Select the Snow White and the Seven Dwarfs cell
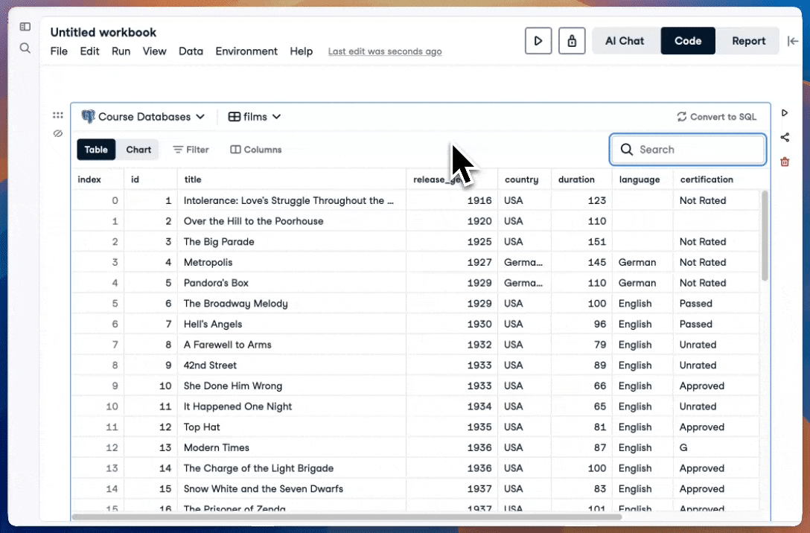The height and width of the screenshot is (533, 810). pyautogui.click(x=291, y=489)
